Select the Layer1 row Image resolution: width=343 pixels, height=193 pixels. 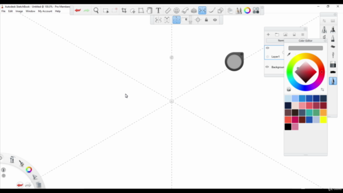point(274,53)
